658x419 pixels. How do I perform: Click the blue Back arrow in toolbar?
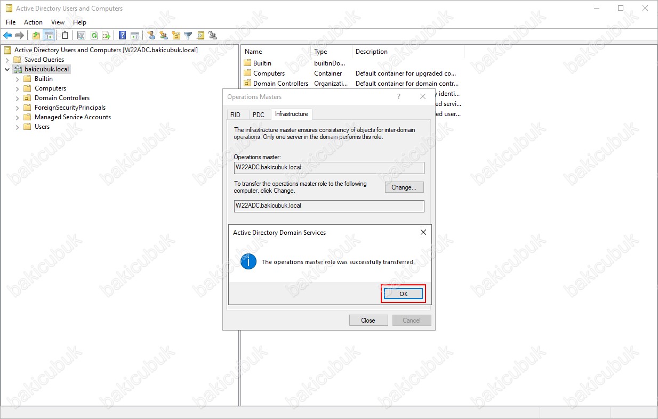click(7, 36)
